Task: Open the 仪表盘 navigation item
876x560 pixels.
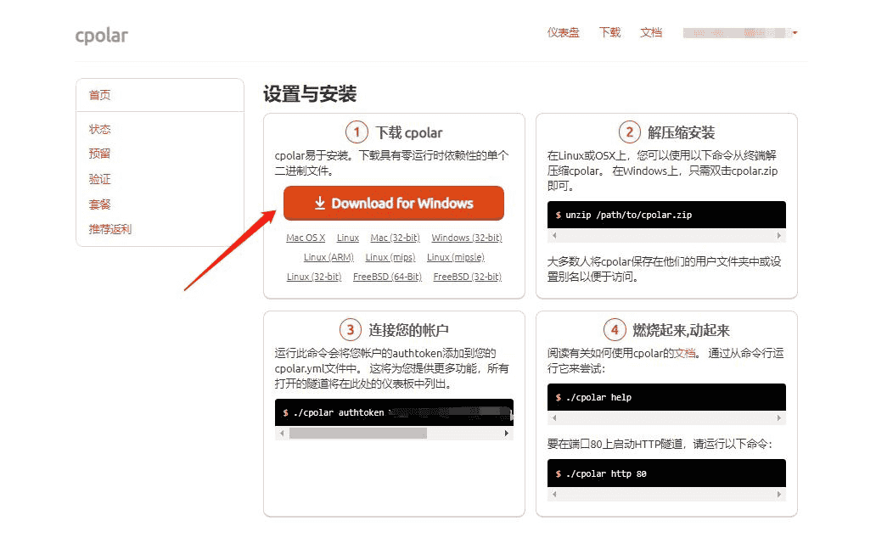Action: point(563,32)
